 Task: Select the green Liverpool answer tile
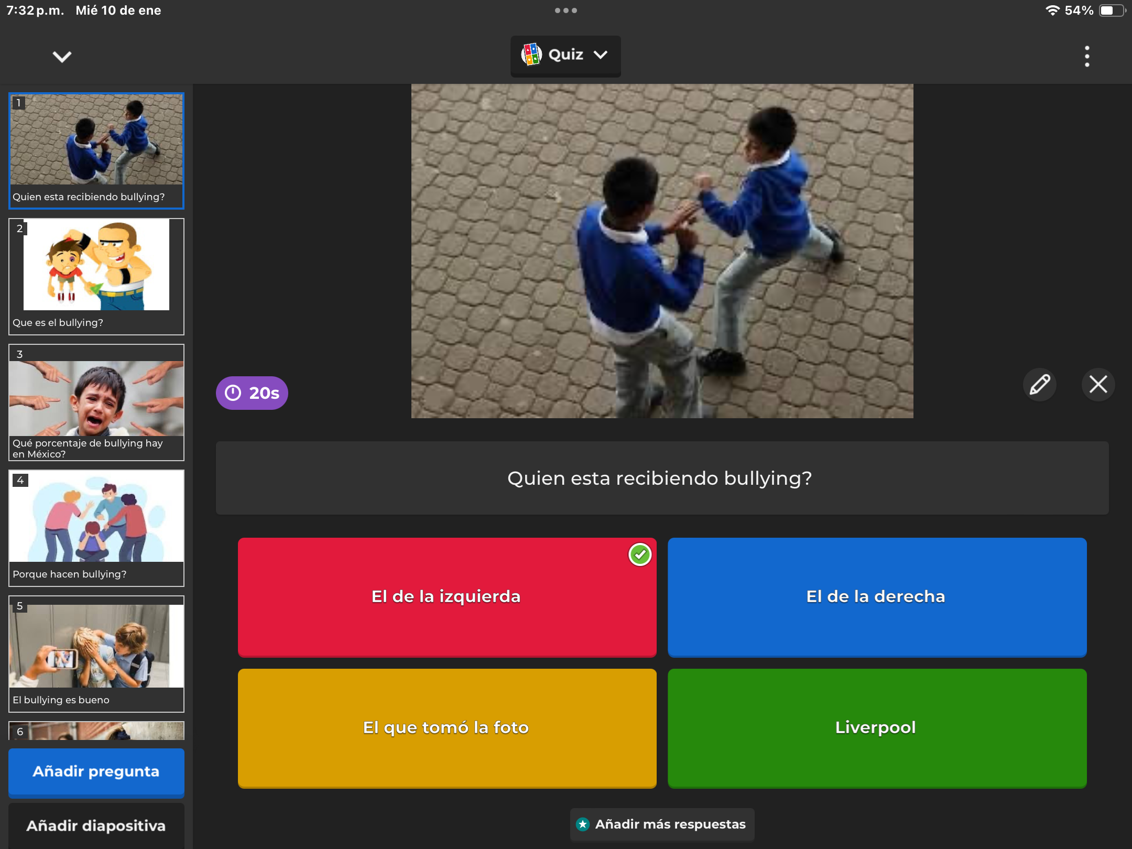877,727
